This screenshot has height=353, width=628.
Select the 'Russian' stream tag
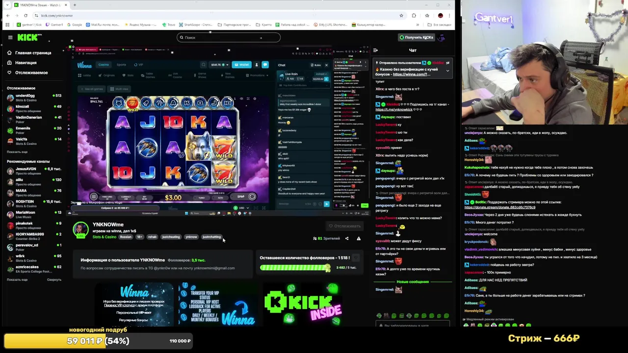point(126,237)
